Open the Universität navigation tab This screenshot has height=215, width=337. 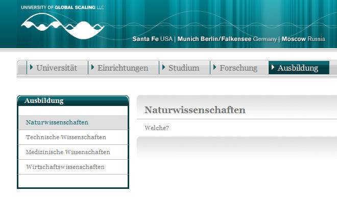point(56,68)
